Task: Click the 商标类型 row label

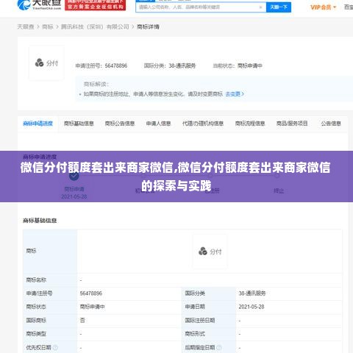Action: 36,334
